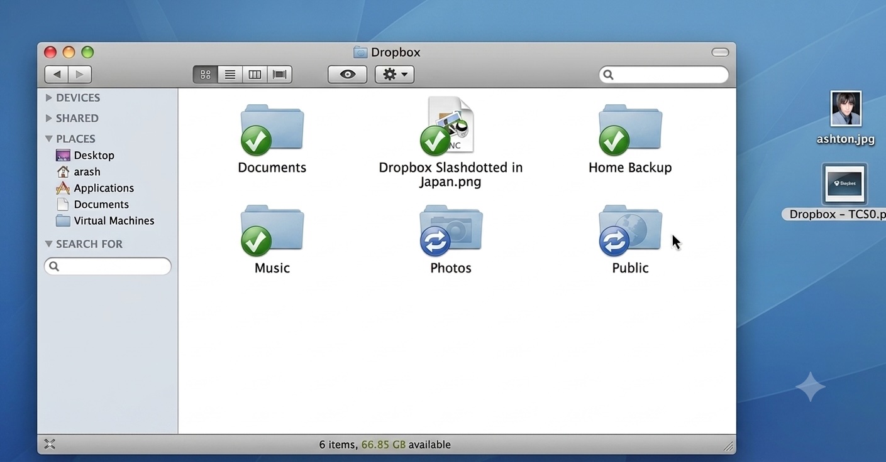This screenshot has width=886, height=462.
Task: Select Applications in the sidebar
Action: point(94,188)
